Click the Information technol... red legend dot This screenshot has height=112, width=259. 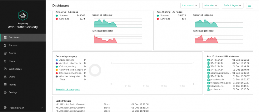57,73
